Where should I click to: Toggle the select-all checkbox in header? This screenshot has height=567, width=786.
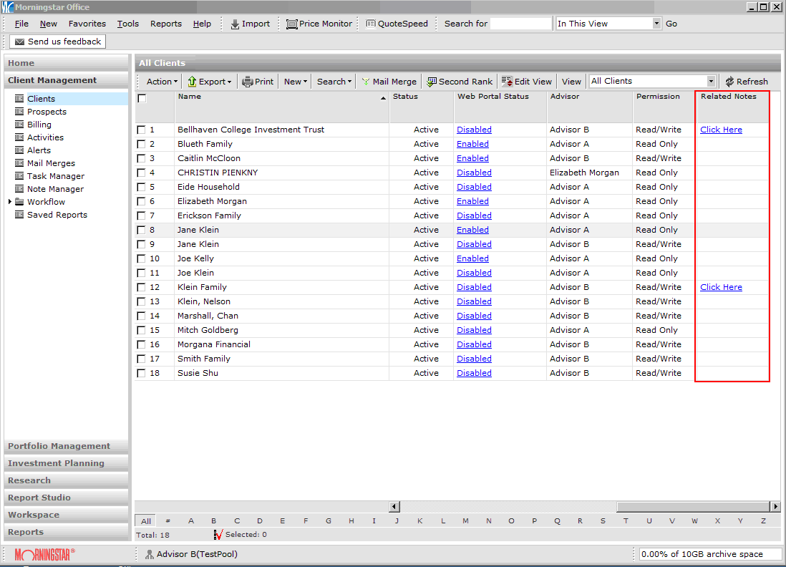(x=142, y=99)
